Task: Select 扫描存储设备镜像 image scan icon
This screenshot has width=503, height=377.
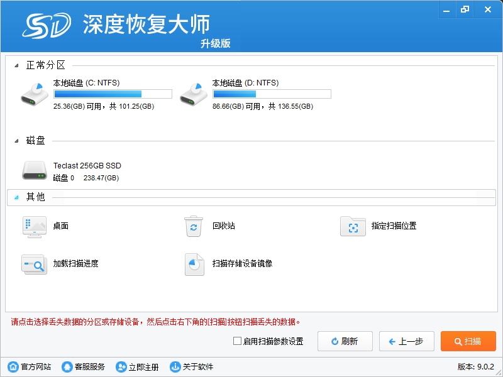Action: point(194,264)
